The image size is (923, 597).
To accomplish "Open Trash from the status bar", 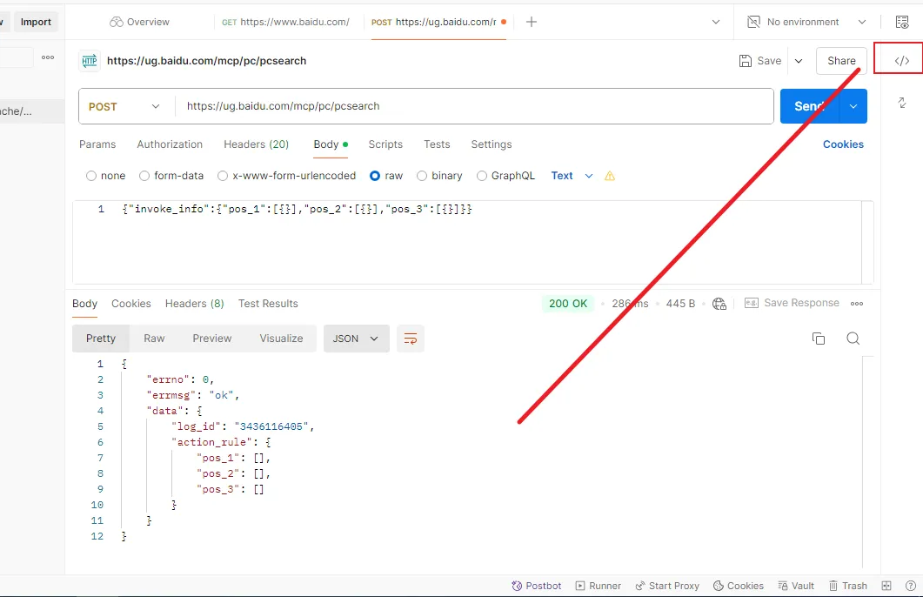I will [848, 586].
